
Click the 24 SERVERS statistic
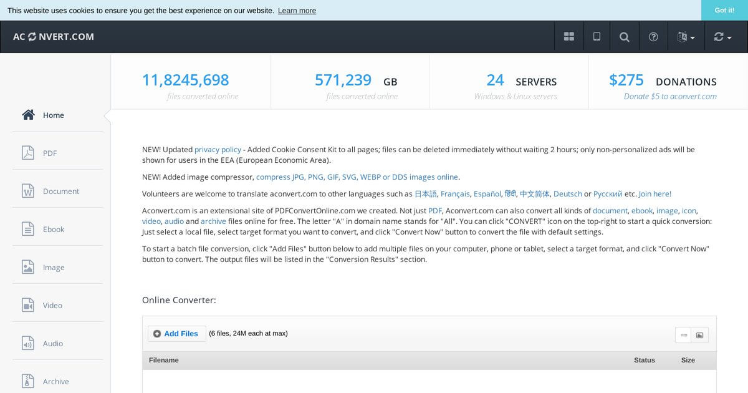522,80
